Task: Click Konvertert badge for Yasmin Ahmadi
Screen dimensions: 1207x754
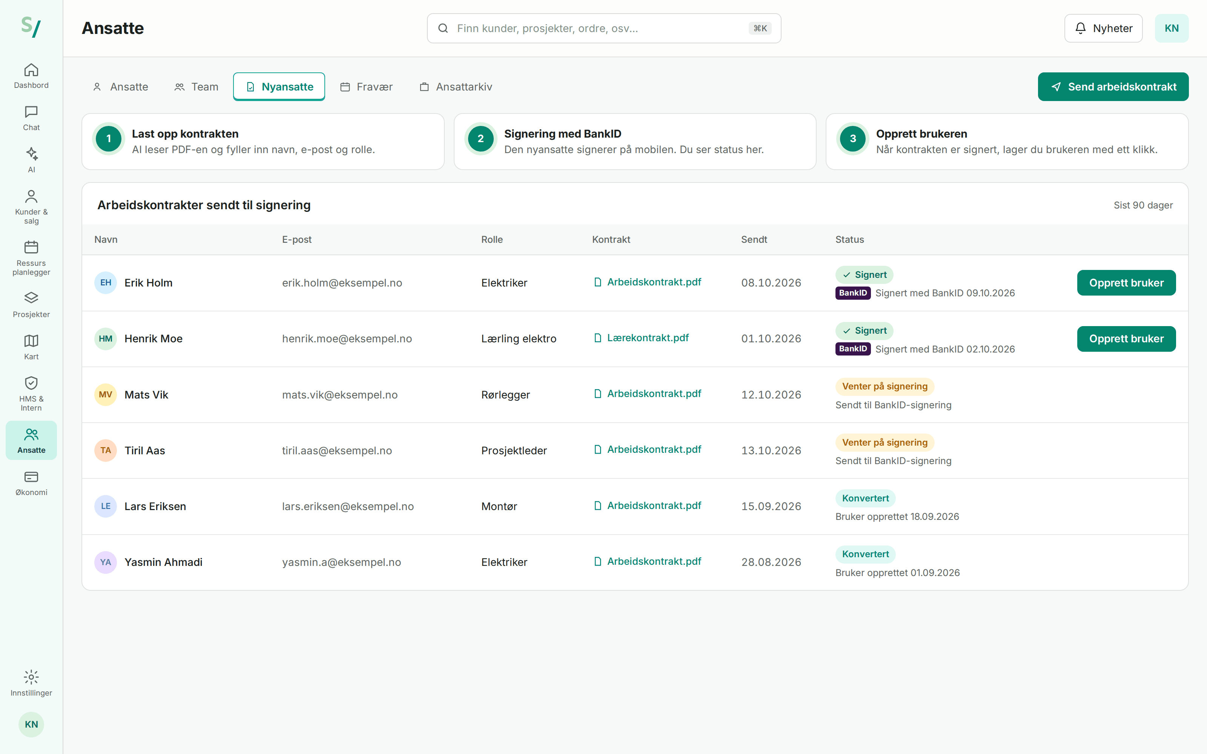Action: [x=865, y=554]
